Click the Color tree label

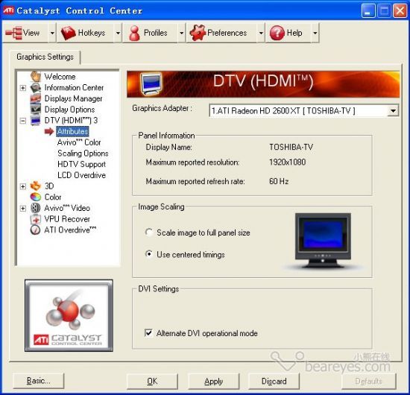[x=53, y=197]
